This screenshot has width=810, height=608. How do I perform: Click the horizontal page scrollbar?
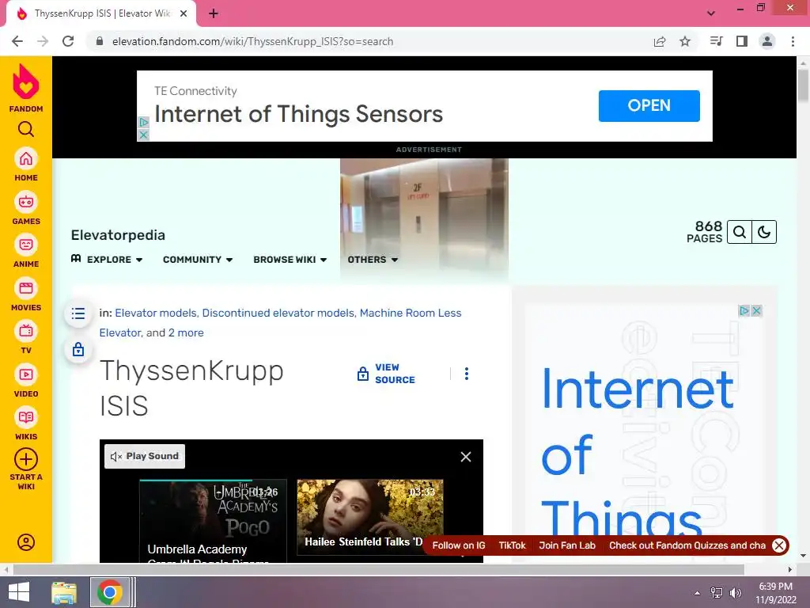[379, 569]
